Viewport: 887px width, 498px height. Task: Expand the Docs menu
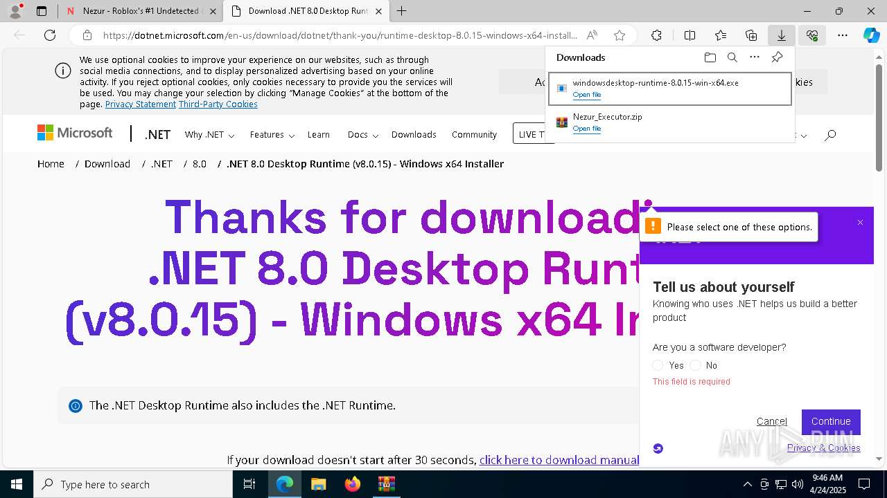[363, 135]
